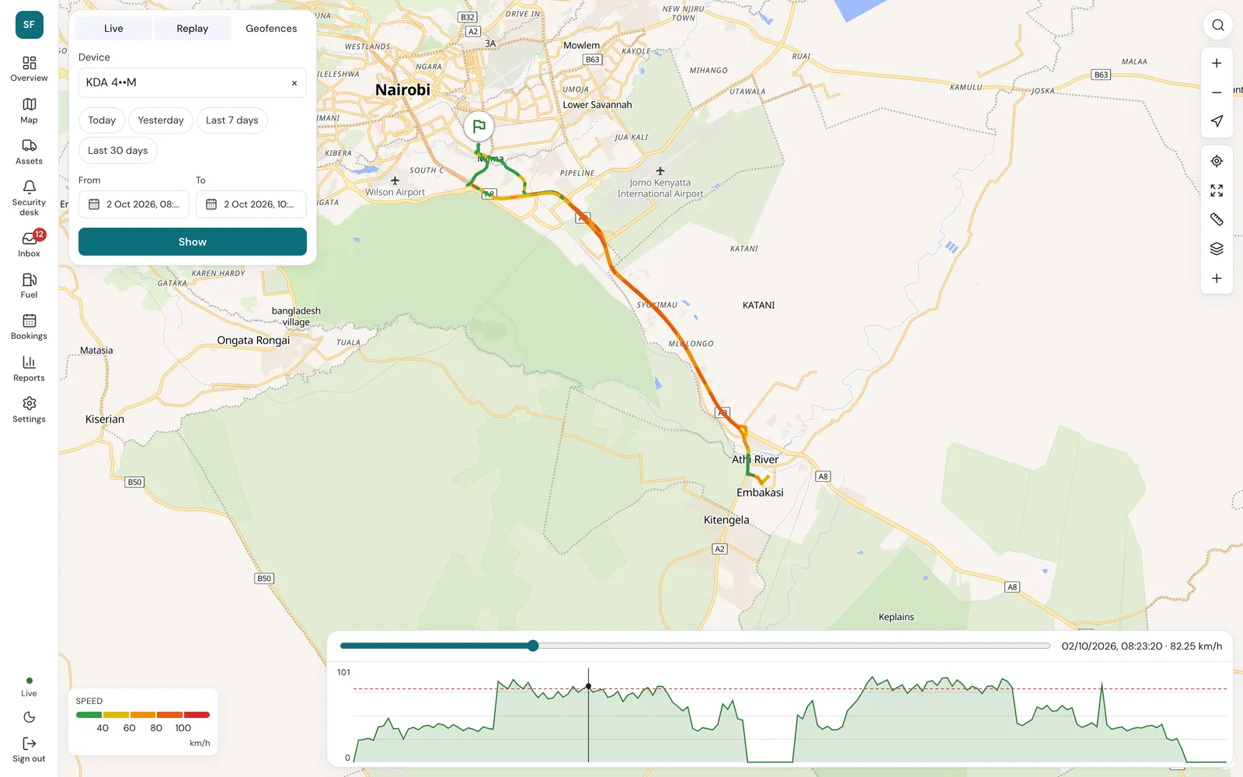Click the replay timeline slider handle
Image resolution: width=1243 pixels, height=777 pixels.
(533, 646)
